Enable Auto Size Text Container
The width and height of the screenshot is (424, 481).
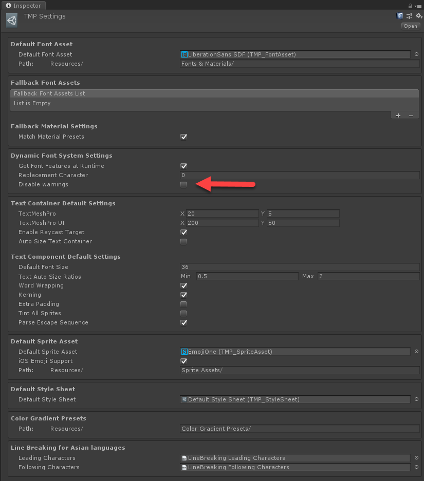183,242
